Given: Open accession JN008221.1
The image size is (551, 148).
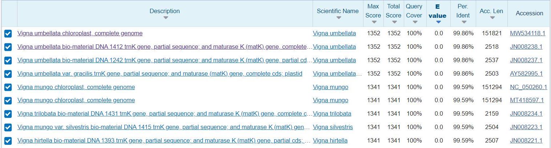Looking at the screenshot, I should coord(526,140).
